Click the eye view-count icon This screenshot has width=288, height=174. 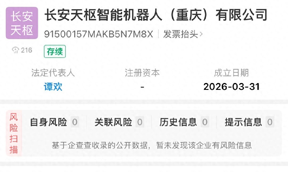16,50
